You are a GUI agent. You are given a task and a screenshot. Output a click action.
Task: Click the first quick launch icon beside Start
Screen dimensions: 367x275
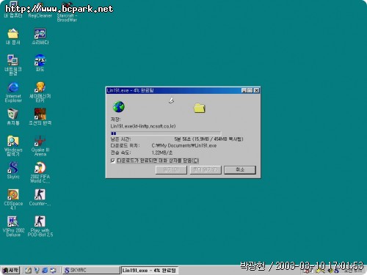(x=28, y=271)
